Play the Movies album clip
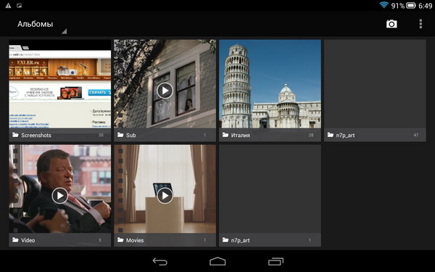Image resolution: width=435 pixels, height=272 pixels. click(165, 196)
